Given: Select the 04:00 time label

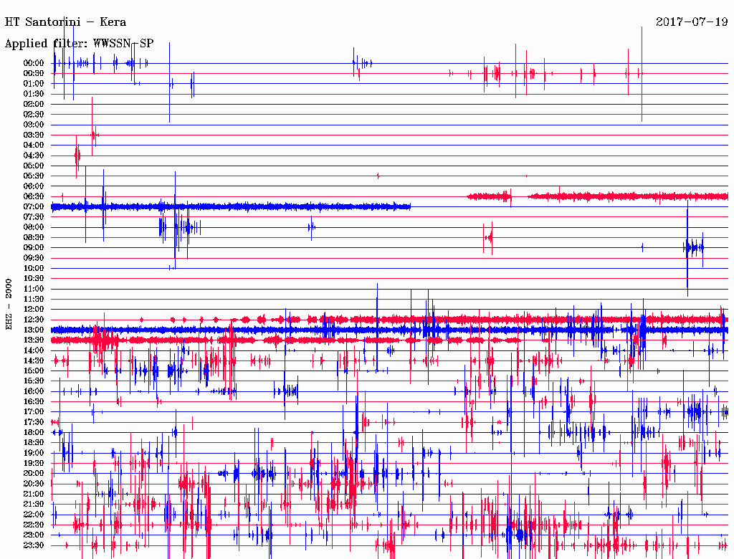Looking at the screenshot, I should tap(34, 145).
